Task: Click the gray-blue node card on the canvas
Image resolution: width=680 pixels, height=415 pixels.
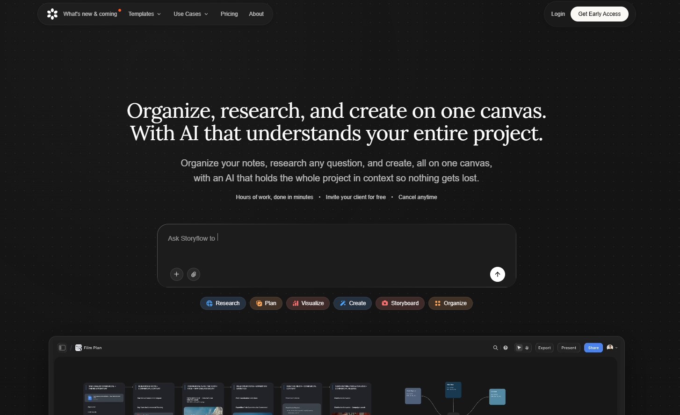Action: click(x=413, y=396)
